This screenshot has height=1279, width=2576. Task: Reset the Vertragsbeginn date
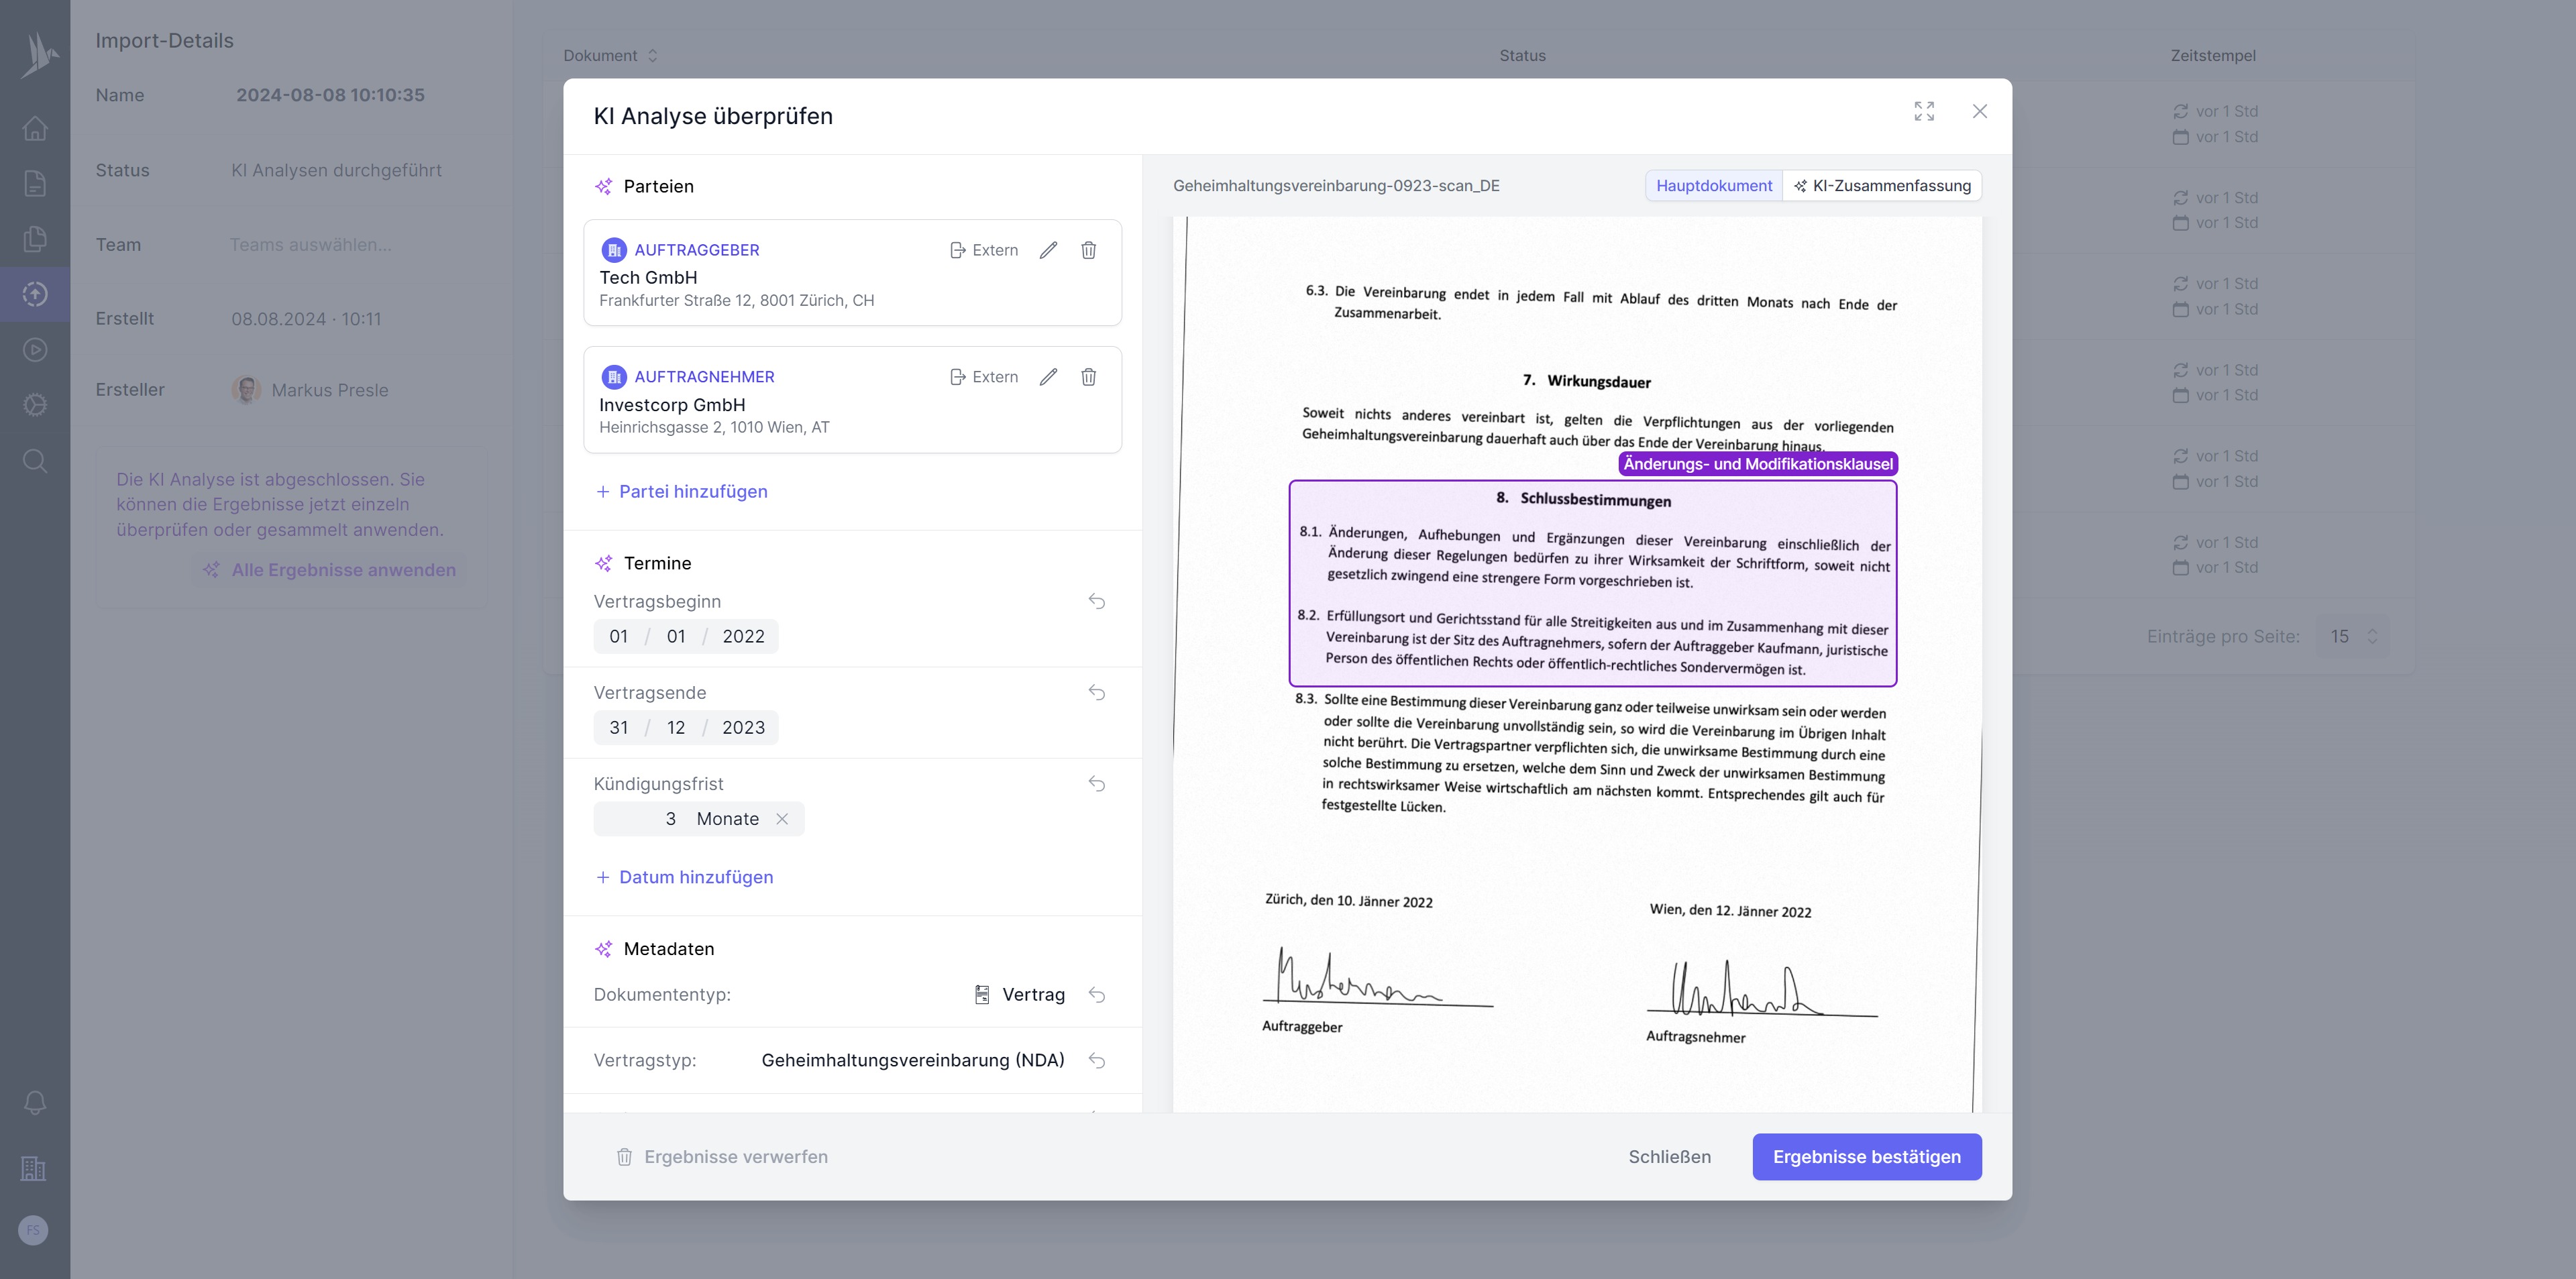1097,602
